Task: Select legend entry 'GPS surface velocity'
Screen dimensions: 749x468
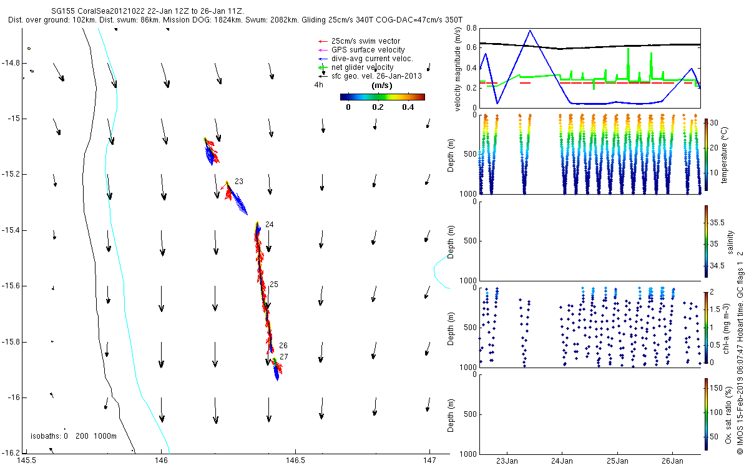Action: (x=368, y=50)
